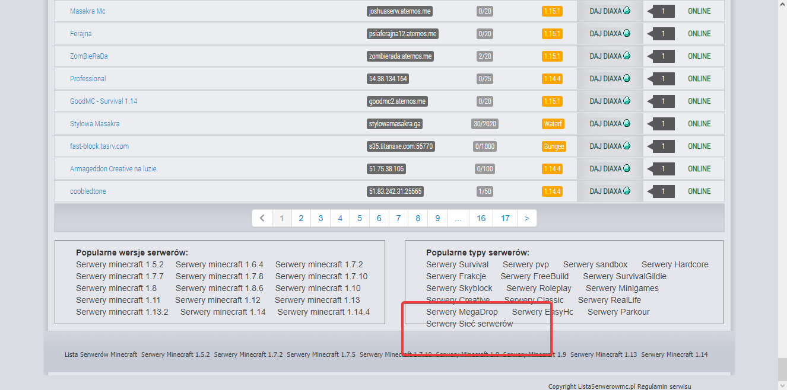Viewport: 787px width, 390px height.
Task: Click the Serwery Parkour category link
Action: 618,312
